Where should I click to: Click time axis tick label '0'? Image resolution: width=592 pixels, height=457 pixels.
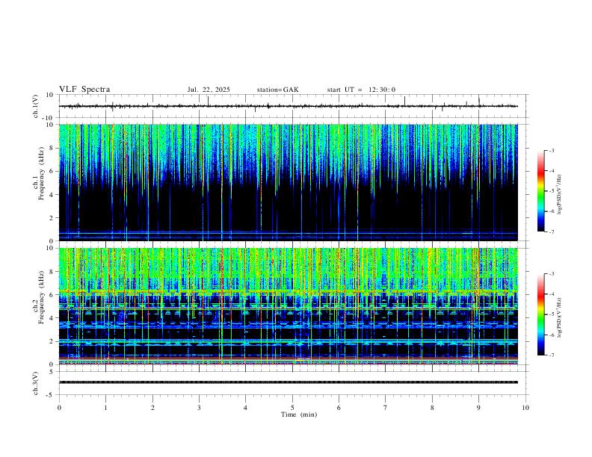point(59,408)
